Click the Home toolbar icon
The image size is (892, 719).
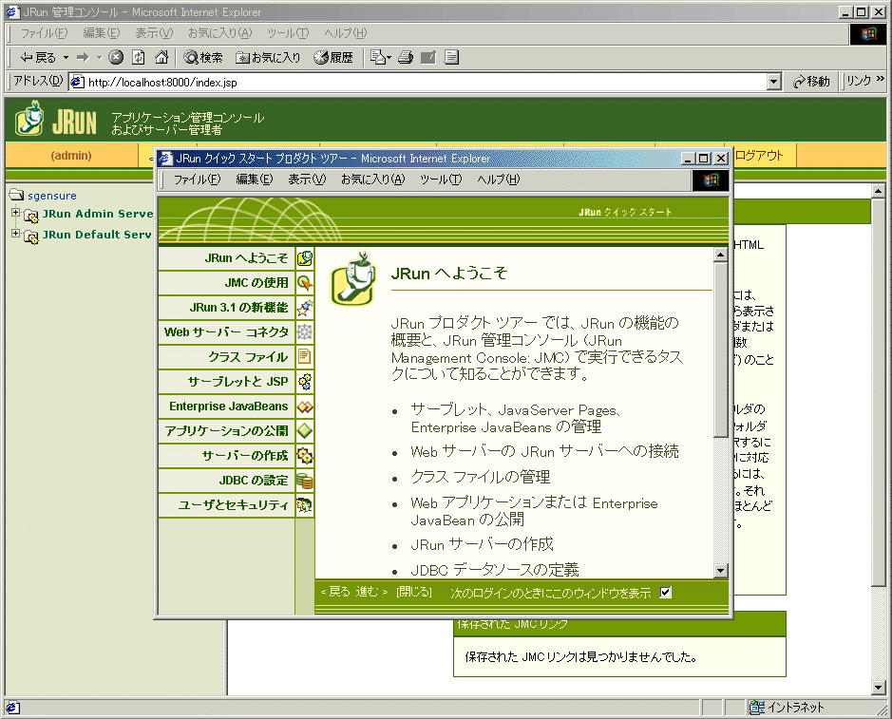161,57
